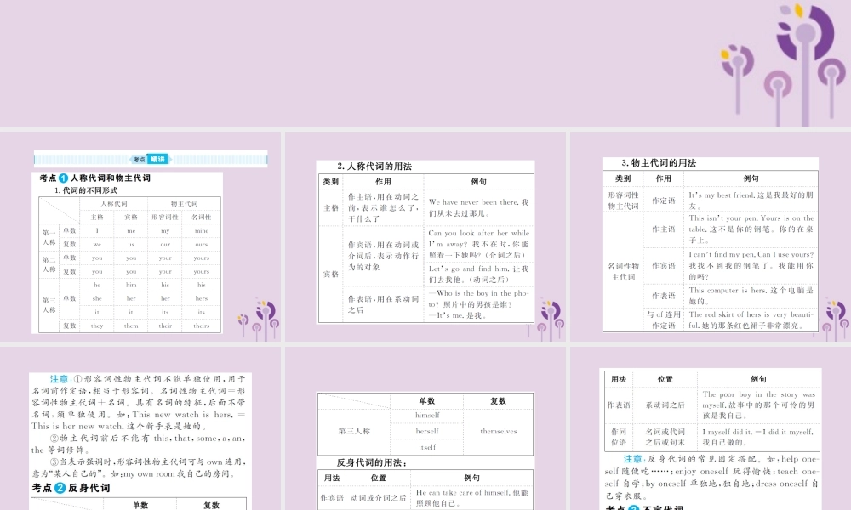Click the flower icon on second slide

tap(547, 320)
